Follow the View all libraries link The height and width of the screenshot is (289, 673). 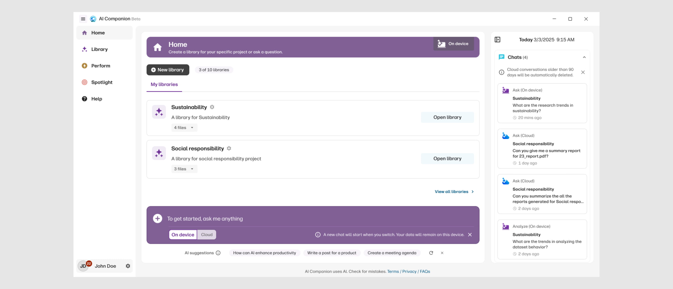click(x=454, y=192)
